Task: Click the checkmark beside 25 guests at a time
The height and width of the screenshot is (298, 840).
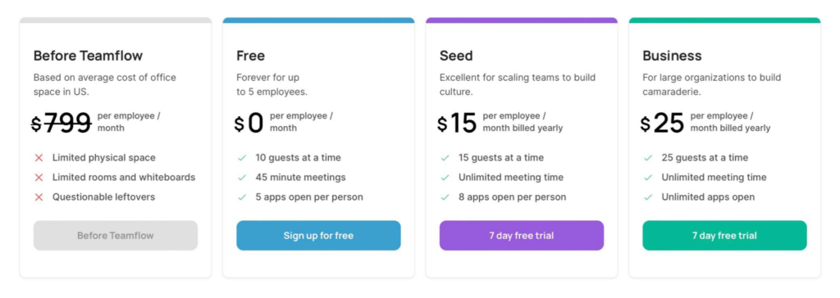Action: (648, 158)
